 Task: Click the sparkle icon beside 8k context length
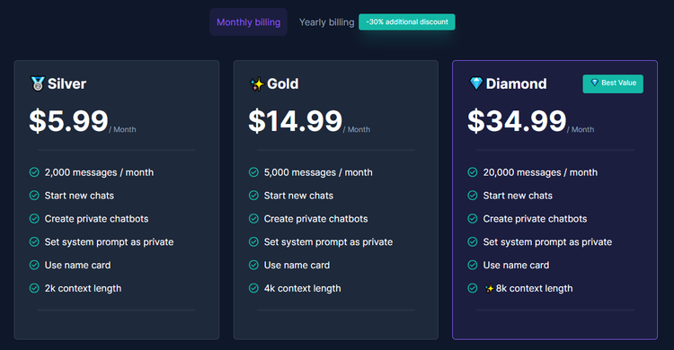click(489, 289)
